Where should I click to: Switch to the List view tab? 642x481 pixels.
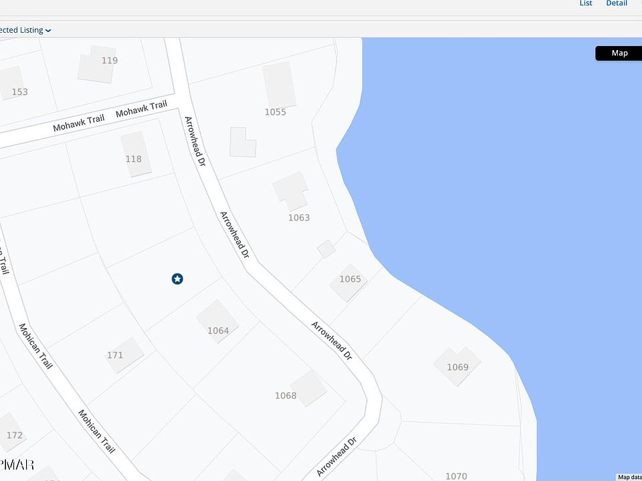click(586, 3)
